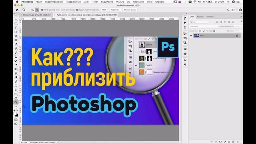The width and height of the screenshot is (256, 144).
Task: Open the Edit Toolbar three-dots button
Action: click(x=16, y=107)
